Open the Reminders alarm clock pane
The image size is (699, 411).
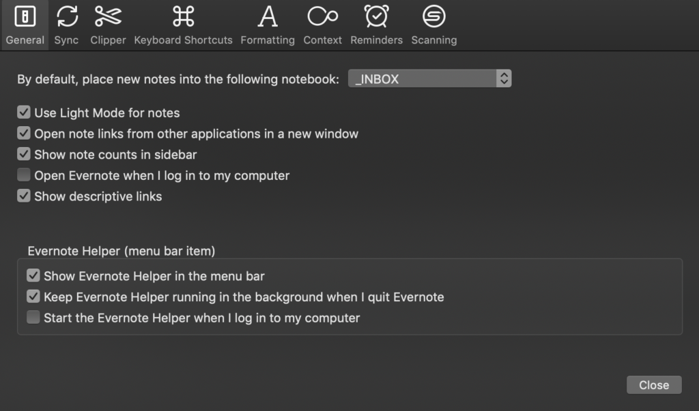[x=376, y=25]
